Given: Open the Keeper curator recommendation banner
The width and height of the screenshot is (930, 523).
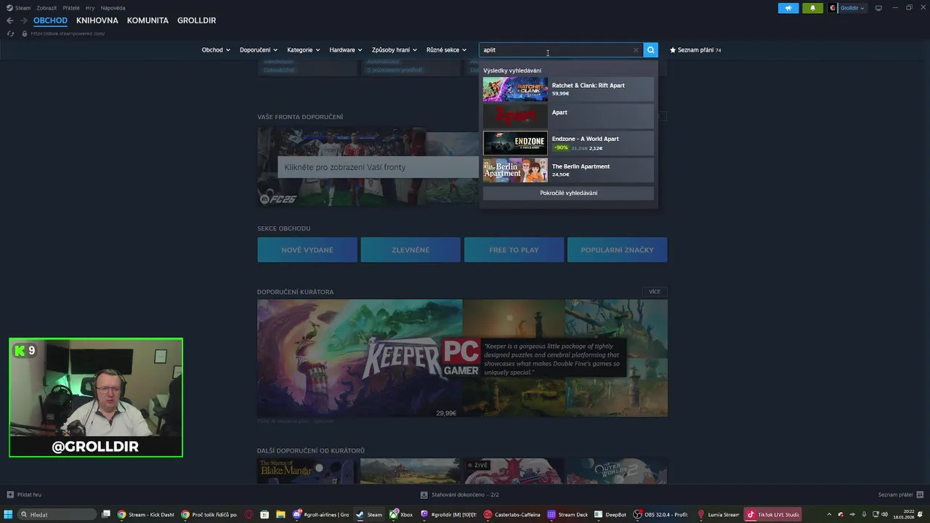Looking at the screenshot, I should [x=462, y=358].
